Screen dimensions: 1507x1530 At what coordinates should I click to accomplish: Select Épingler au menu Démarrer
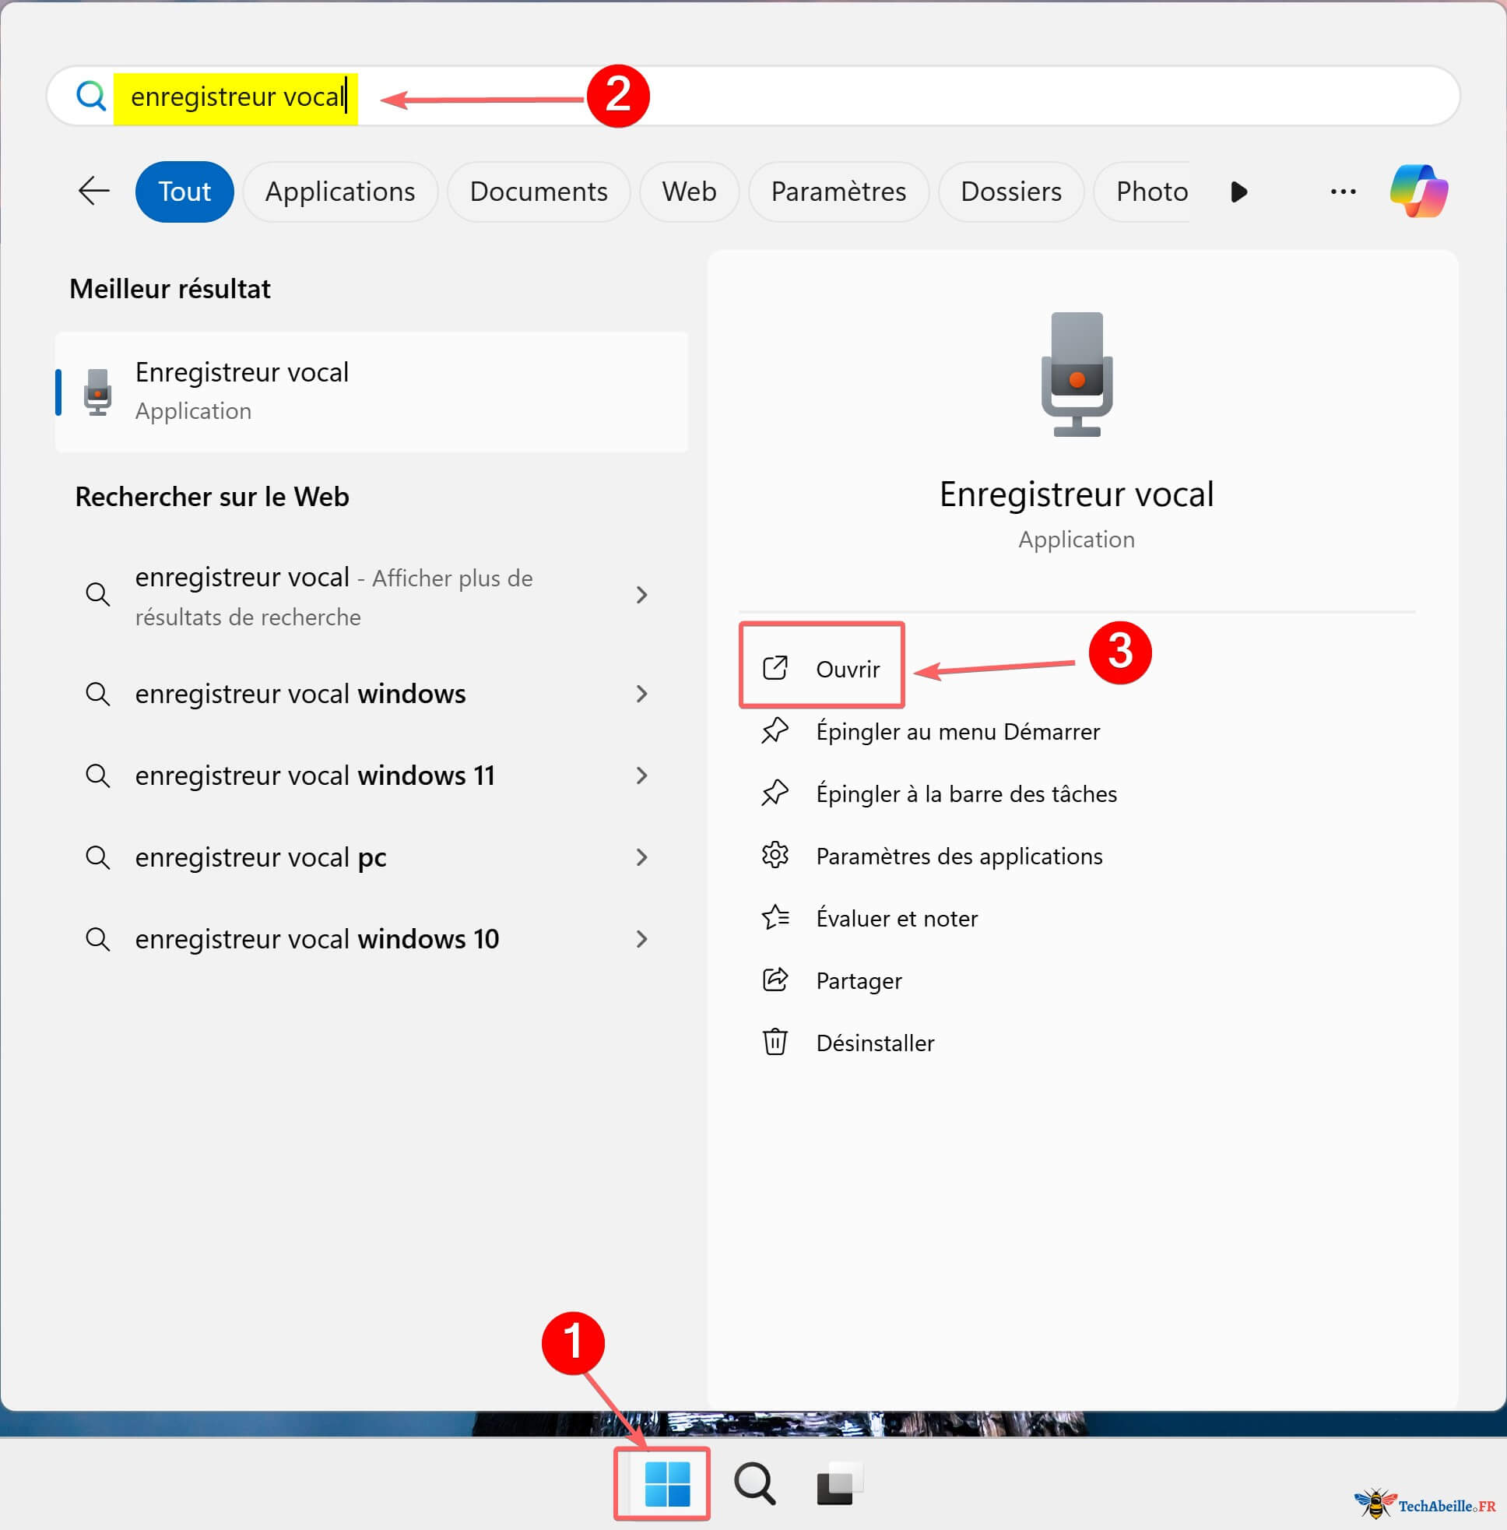click(957, 731)
